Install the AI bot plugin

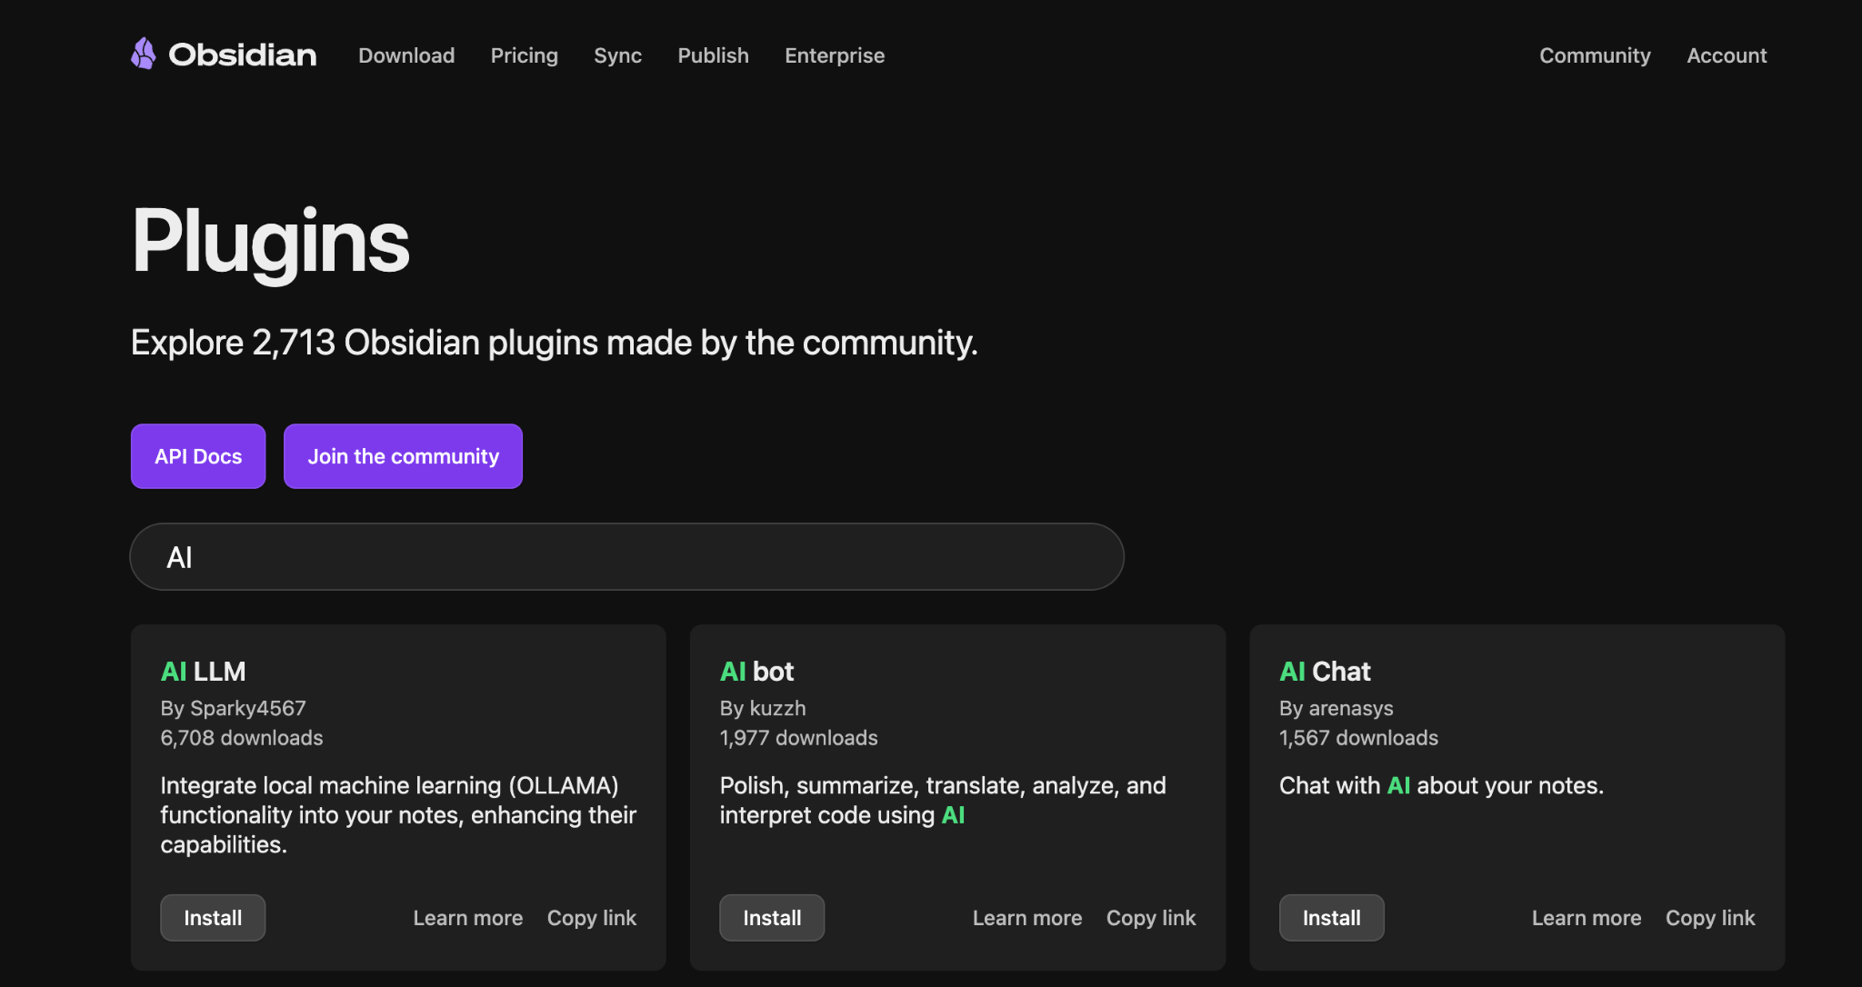tap(772, 918)
